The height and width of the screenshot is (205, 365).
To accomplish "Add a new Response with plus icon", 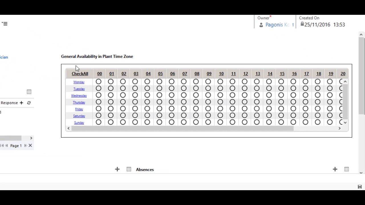I will [x=21, y=103].
